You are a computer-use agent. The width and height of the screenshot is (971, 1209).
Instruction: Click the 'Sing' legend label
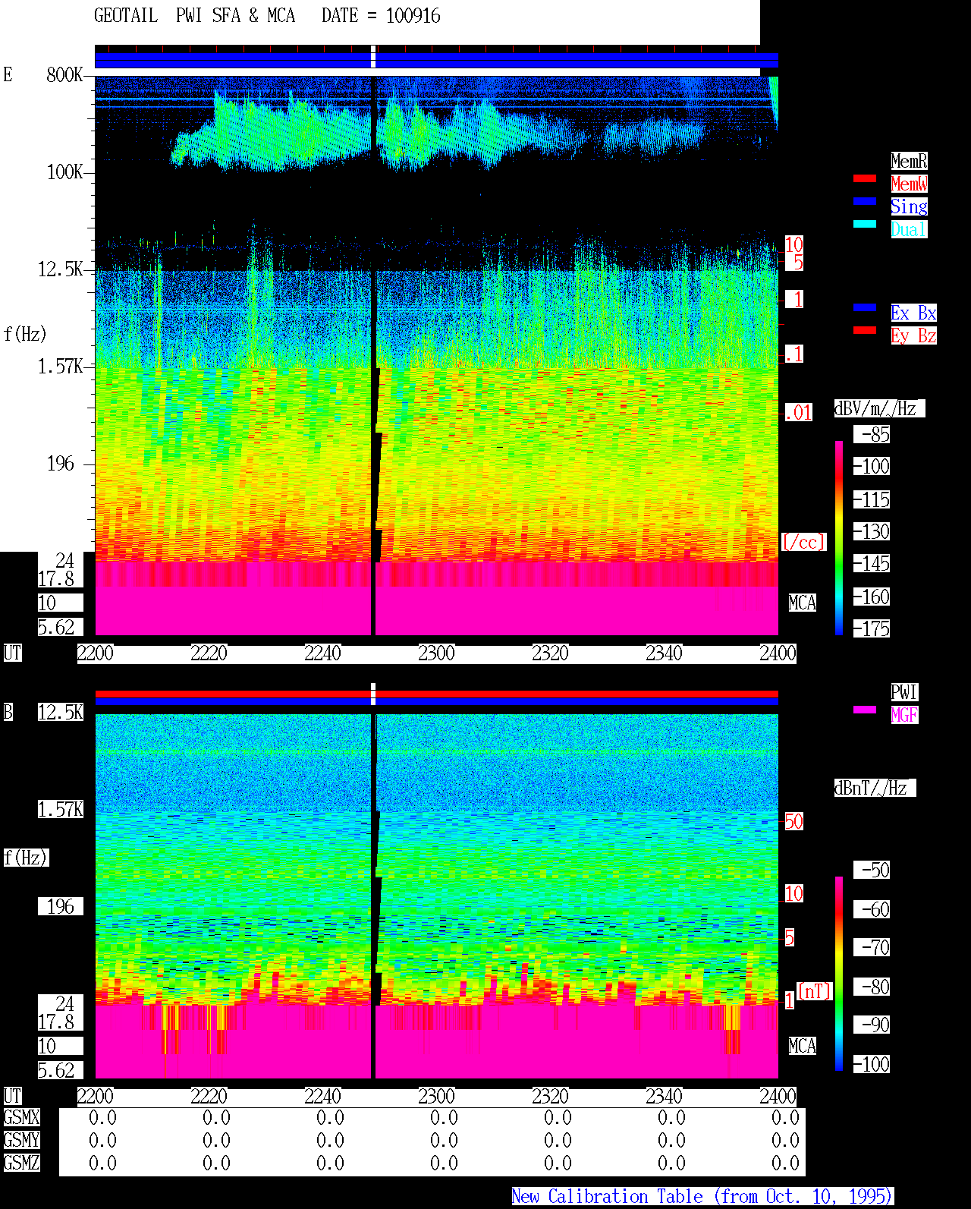[909, 206]
